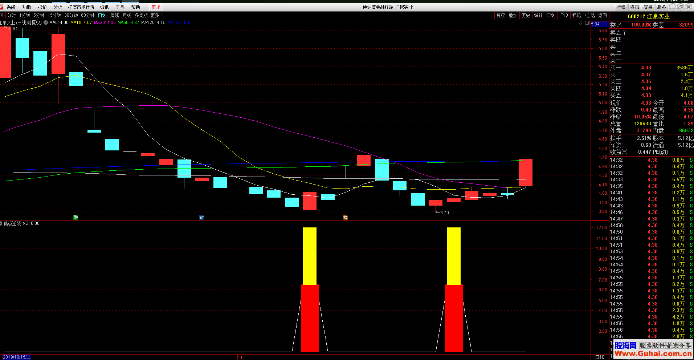Click the 跌 info marker under chart
The image size is (694, 360).
(x=75, y=217)
